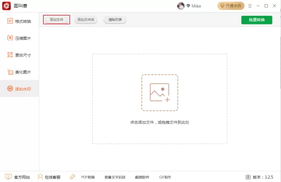Click the 开通会员 membership button

(x=231, y=6)
